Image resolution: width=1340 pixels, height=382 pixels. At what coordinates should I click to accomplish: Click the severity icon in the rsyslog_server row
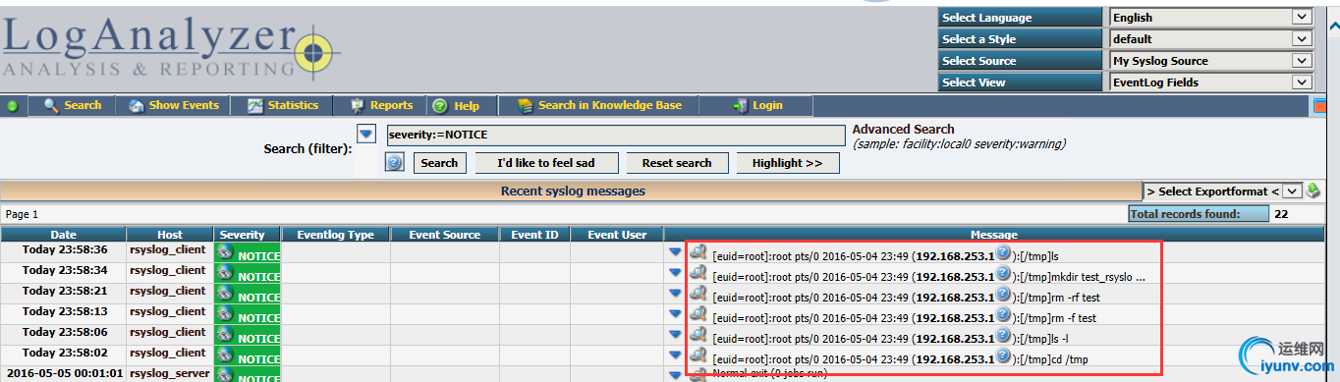(225, 374)
